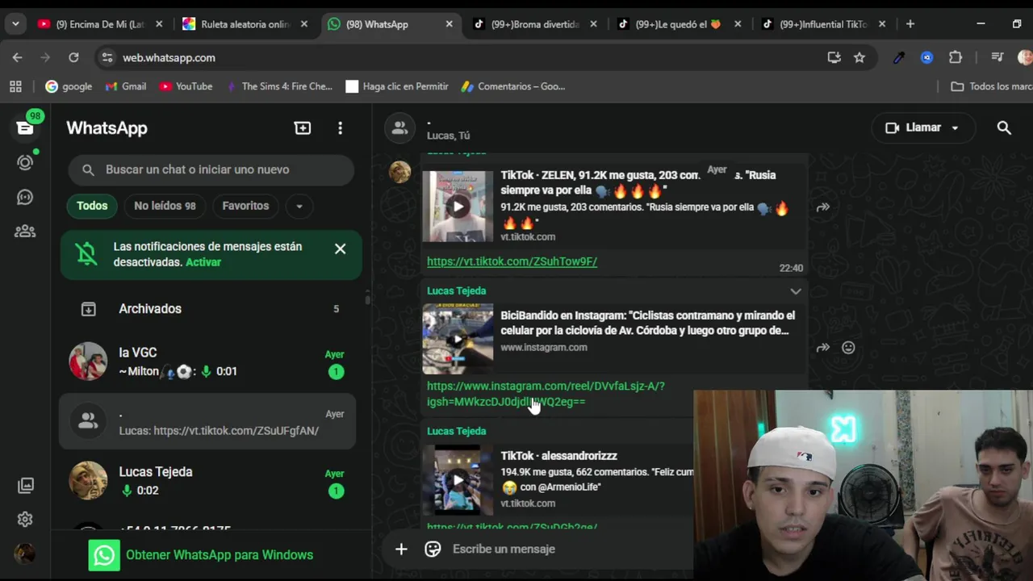Open the selected group chat with Lucas tiktok link
Image resolution: width=1033 pixels, height=581 pixels.
207,421
